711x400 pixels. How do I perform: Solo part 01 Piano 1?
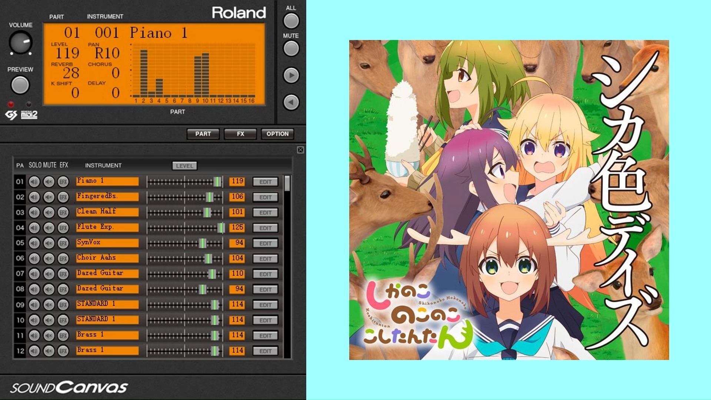point(34,182)
